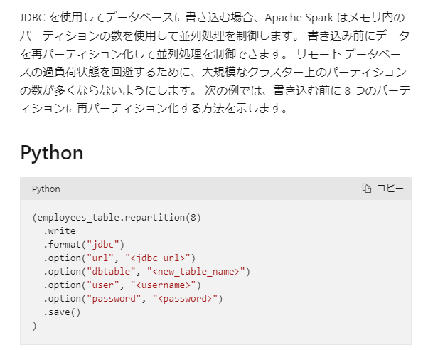Click the "url" option key
Screen dimensions: 428x350
[100, 258]
